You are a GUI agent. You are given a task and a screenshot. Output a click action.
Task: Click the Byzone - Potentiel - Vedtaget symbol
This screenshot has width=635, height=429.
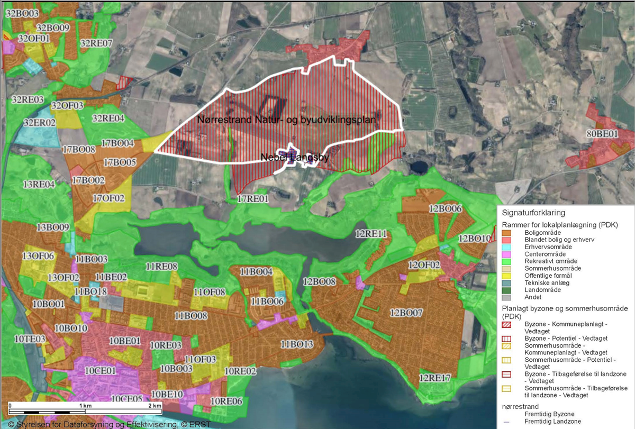[x=507, y=338]
